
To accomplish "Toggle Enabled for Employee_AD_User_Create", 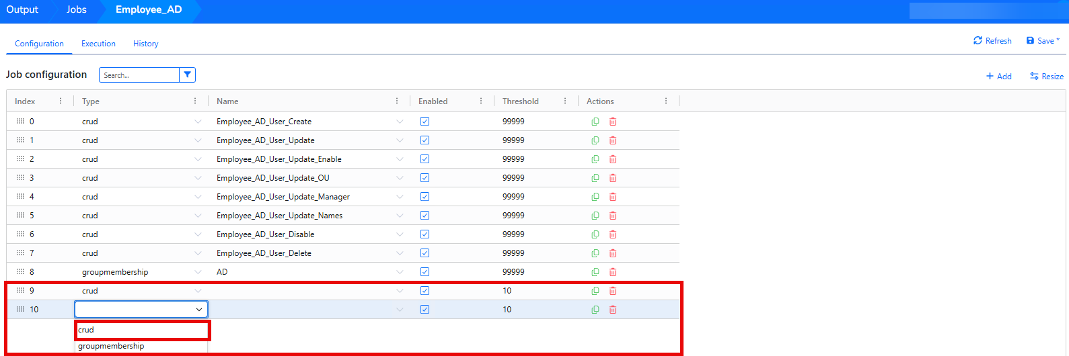I will click(425, 122).
